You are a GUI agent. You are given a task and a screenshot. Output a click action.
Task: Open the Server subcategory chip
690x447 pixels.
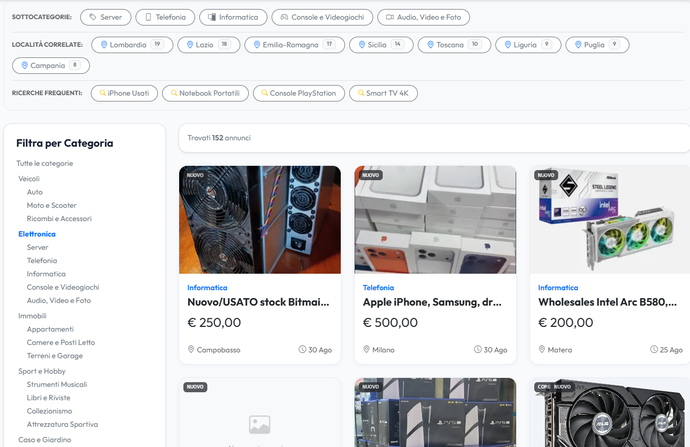pos(106,17)
